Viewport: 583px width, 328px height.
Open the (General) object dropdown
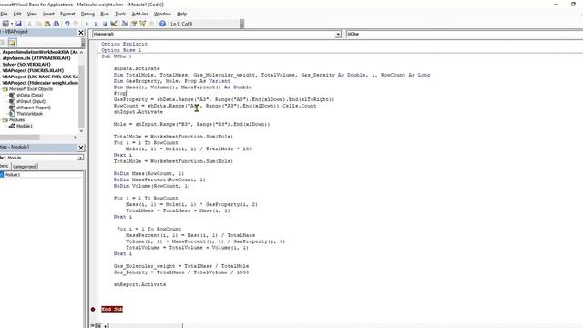coord(338,35)
